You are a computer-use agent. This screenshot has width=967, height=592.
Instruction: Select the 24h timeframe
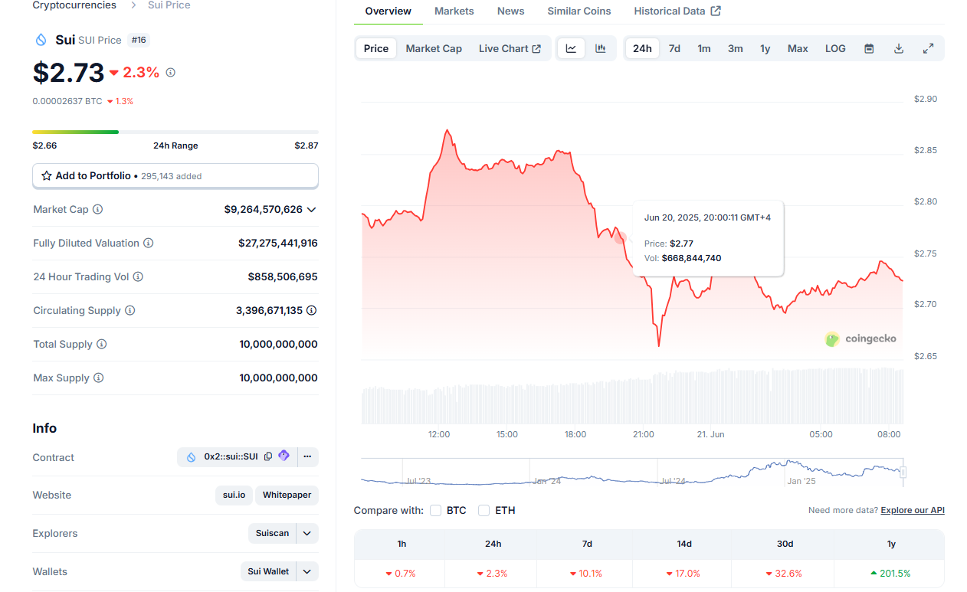click(642, 48)
